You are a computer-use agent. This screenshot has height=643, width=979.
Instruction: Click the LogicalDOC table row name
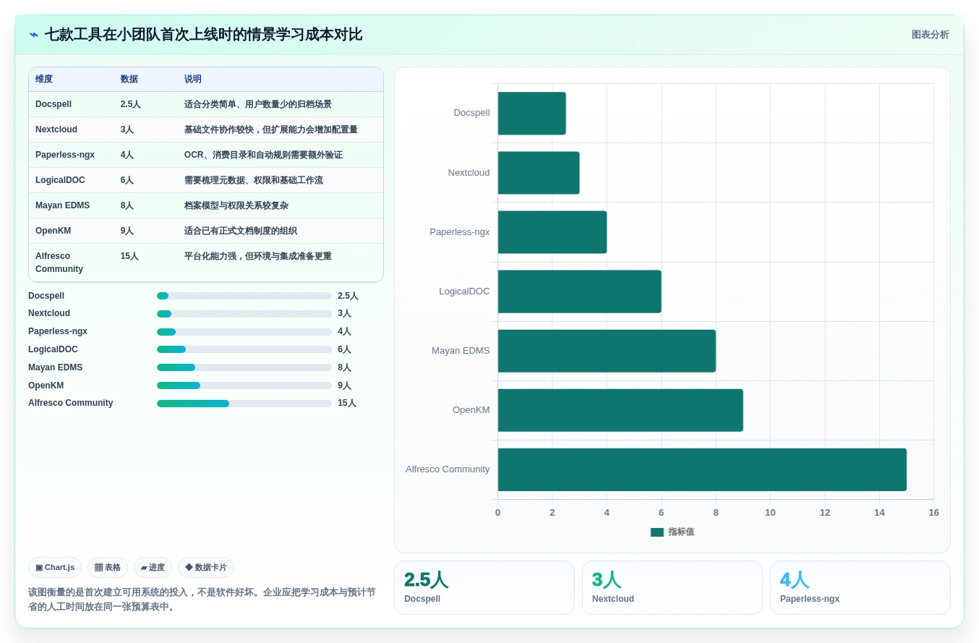tap(60, 180)
